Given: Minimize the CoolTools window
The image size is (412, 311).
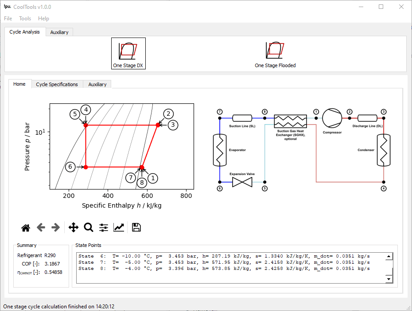Looking at the screenshot, I should point(361,7).
